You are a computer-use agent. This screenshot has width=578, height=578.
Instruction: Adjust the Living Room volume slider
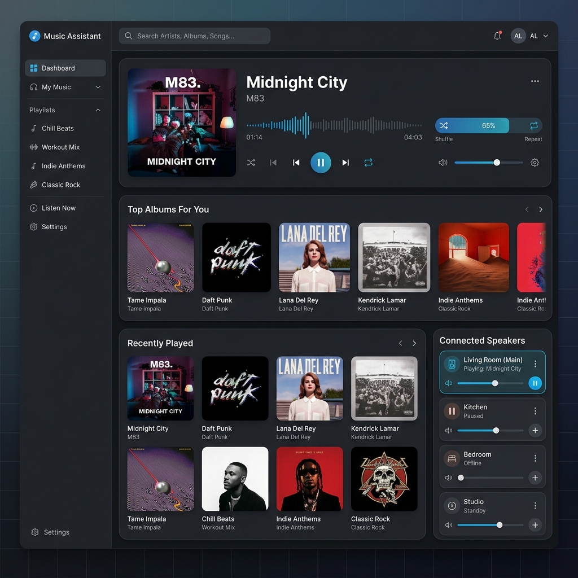click(x=491, y=383)
